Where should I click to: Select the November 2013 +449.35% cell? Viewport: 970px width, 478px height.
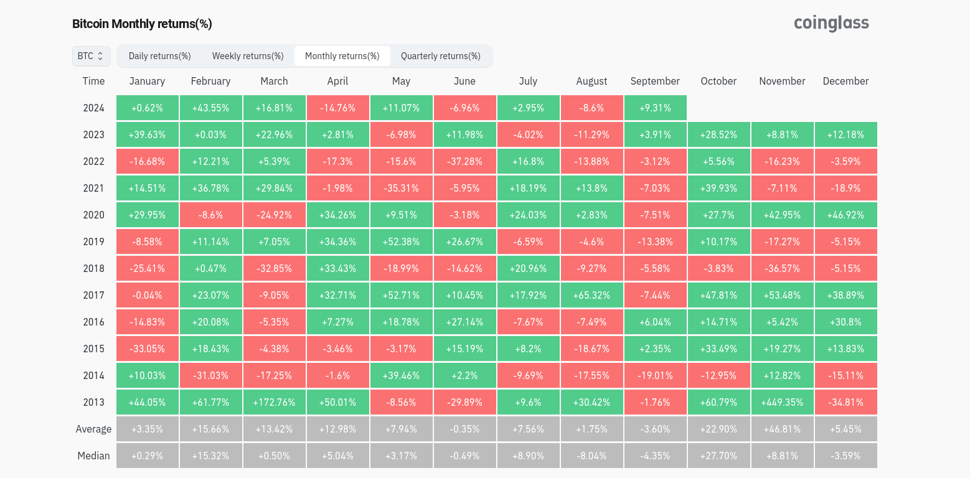point(782,403)
